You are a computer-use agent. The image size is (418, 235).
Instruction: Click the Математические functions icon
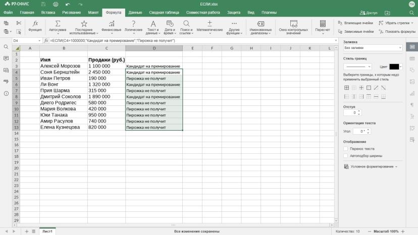pyautogui.click(x=210, y=24)
